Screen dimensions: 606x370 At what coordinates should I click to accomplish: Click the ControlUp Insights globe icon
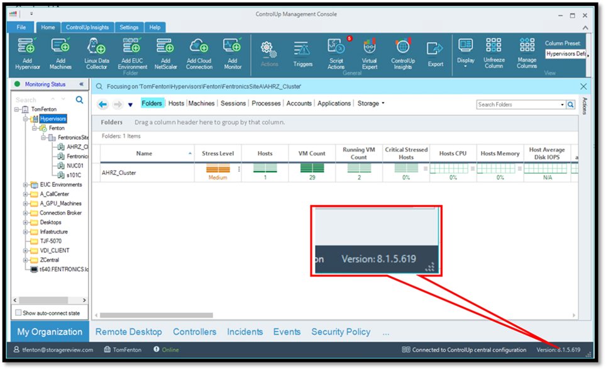click(x=403, y=53)
